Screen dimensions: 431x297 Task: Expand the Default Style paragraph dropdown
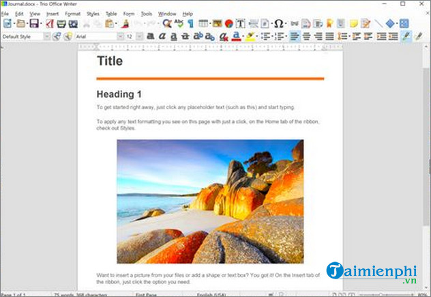click(x=47, y=36)
